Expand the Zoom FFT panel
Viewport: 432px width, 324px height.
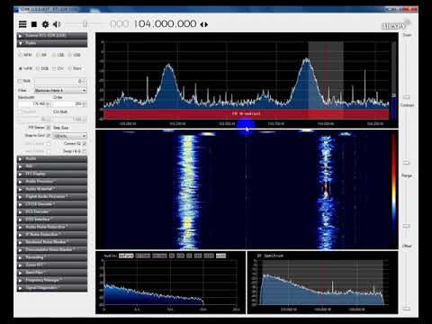[x=52, y=265]
